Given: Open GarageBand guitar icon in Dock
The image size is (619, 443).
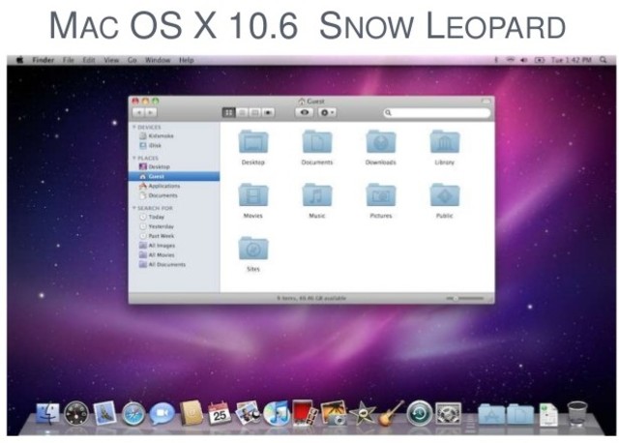Looking at the screenshot, I should pos(391,413).
